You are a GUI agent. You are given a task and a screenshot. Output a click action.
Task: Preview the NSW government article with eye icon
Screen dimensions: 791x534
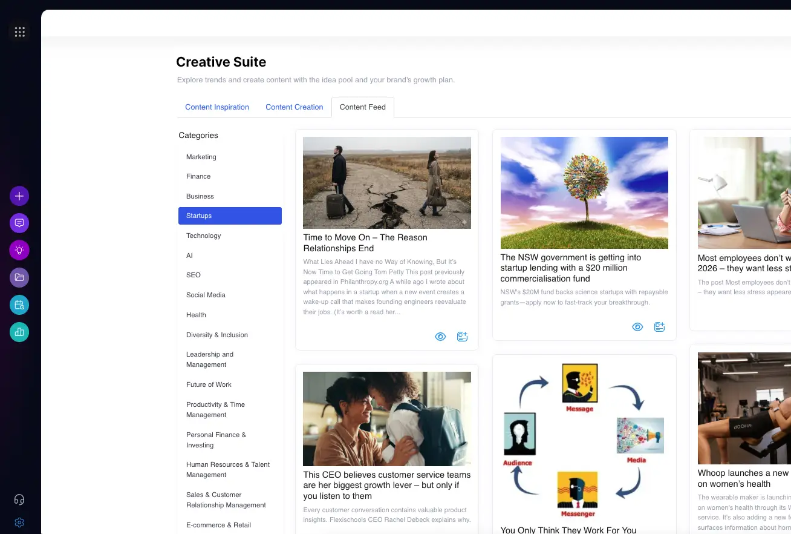click(637, 327)
